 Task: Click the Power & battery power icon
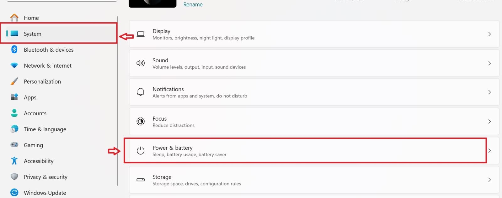(141, 151)
